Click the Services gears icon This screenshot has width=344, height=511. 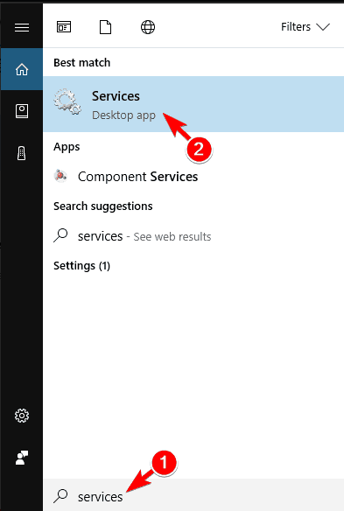click(67, 101)
